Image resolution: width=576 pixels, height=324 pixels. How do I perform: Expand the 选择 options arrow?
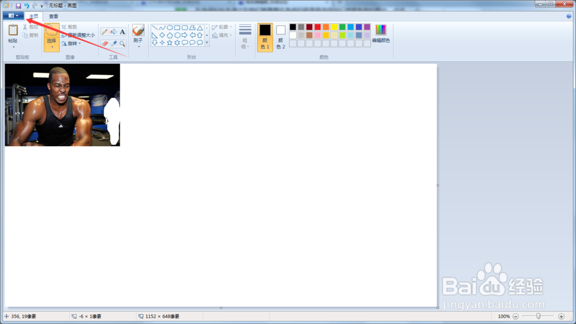[52, 47]
